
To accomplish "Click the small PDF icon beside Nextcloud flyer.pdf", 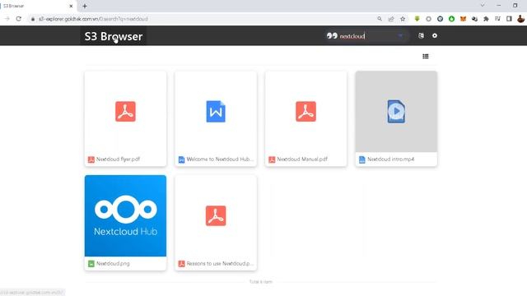I will pyautogui.click(x=91, y=160).
